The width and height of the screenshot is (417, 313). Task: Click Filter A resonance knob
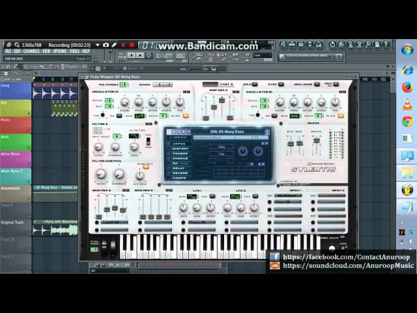(115, 147)
